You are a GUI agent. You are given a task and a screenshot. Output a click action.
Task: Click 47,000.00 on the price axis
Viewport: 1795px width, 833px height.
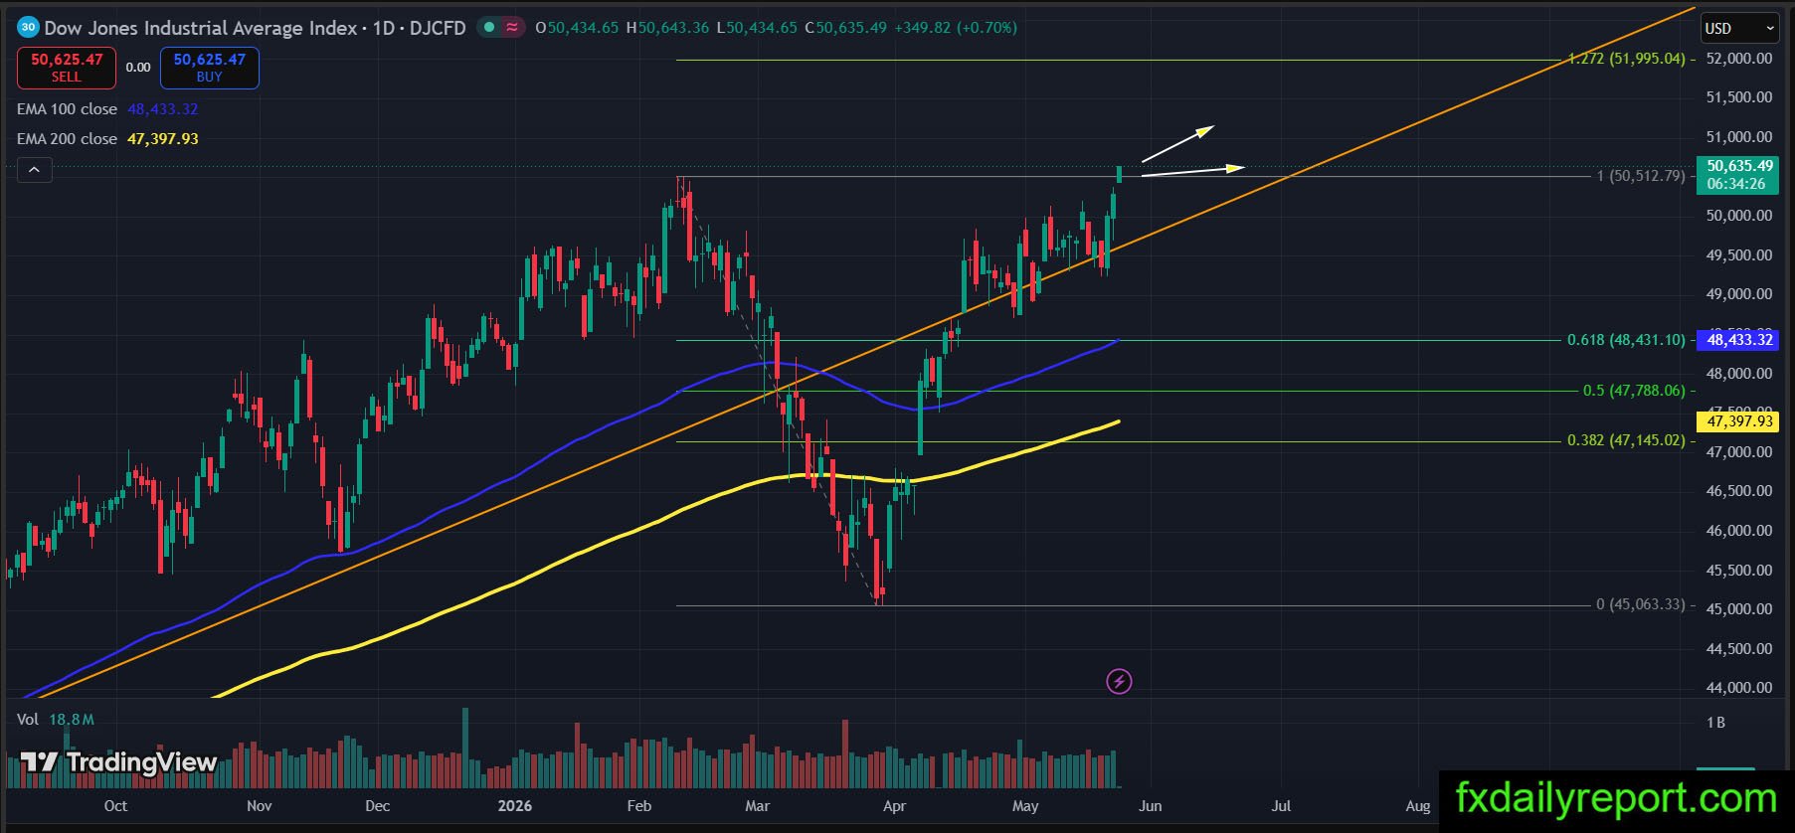pos(1739,452)
